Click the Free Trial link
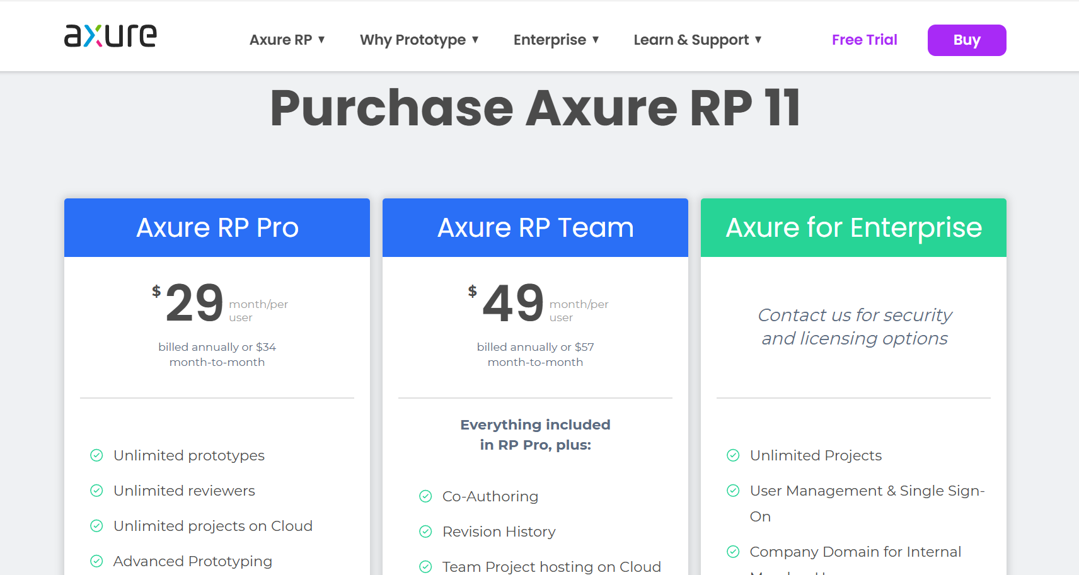 (864, 40)
